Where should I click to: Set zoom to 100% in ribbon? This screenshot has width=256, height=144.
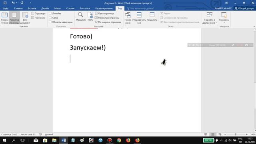click(x=90, y=16)
